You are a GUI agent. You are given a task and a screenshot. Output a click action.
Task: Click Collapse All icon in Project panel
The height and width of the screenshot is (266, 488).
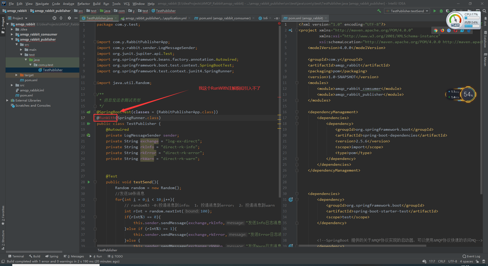[61, 18]
